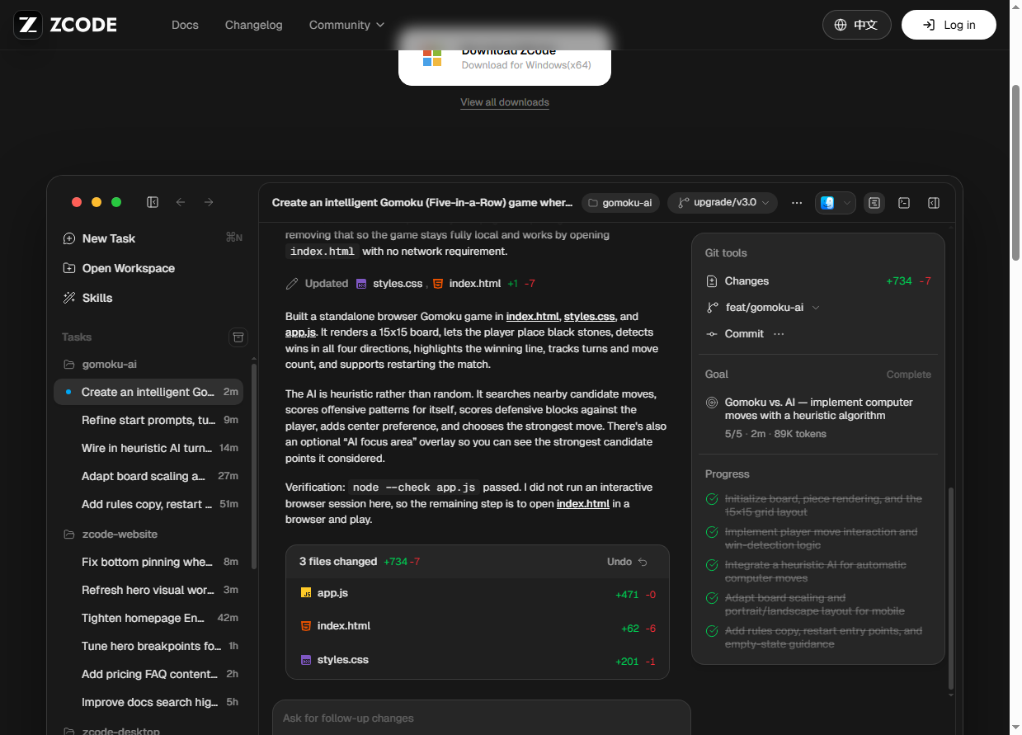1022x735 pixels.
Task: Toggle the Implement player move checkmark
Action: 712,532
